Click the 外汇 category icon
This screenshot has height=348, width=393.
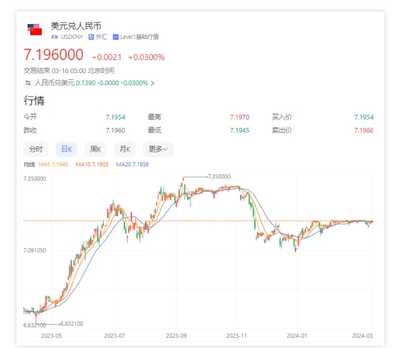point(91,37)
